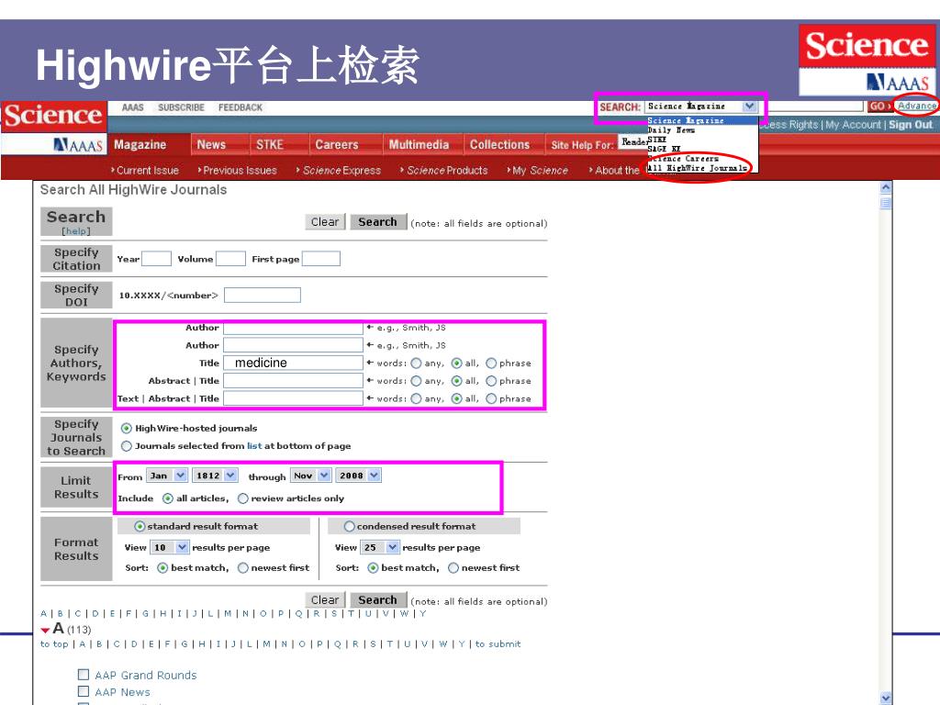Click the red arrow beside A (113)
The height and width of the screenshot is (705, 940).
[x=45, y=630]
